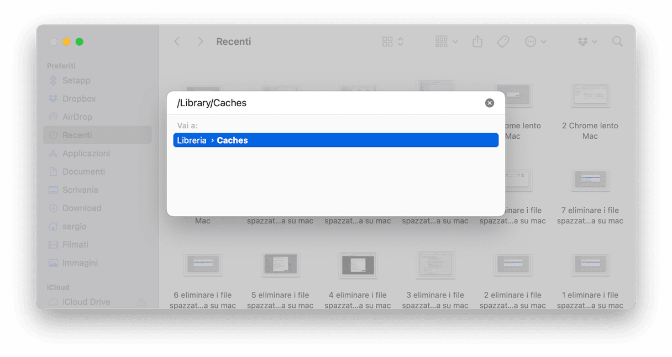Open the Dropbox toolbar menu
Image resolution: width=672 pixels, height=357 pixels.
(x=587, y=41)
